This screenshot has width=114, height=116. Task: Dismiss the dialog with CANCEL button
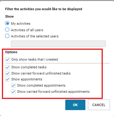tap(99, 105)
